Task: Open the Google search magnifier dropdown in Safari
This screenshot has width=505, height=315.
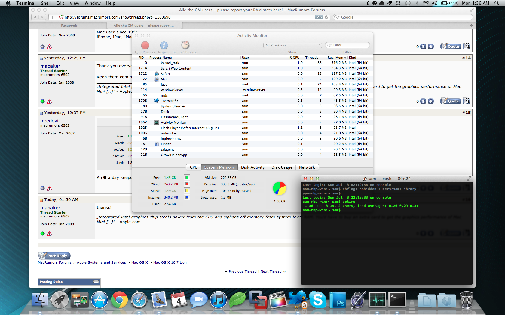Action: 337,17
